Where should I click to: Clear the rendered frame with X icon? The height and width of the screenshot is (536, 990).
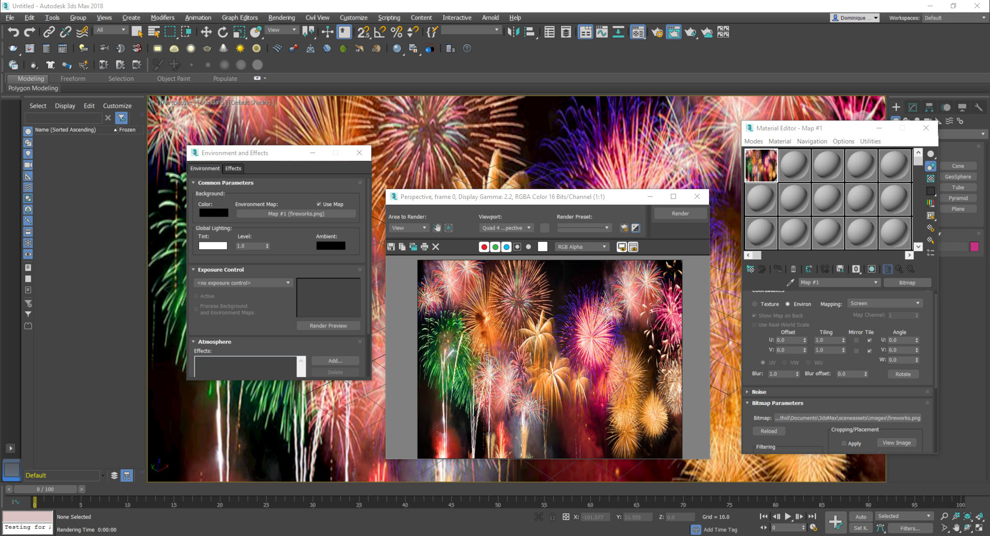(436, 247)
